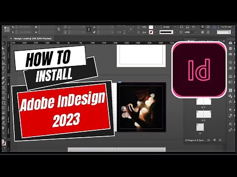Open the shear angle dropdown
237x177 pixels.
pyautogui.click(x=113, y=32)
